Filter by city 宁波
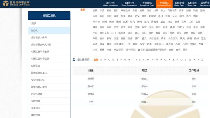This screenshot has height=118, width=210. click(102, 10)
